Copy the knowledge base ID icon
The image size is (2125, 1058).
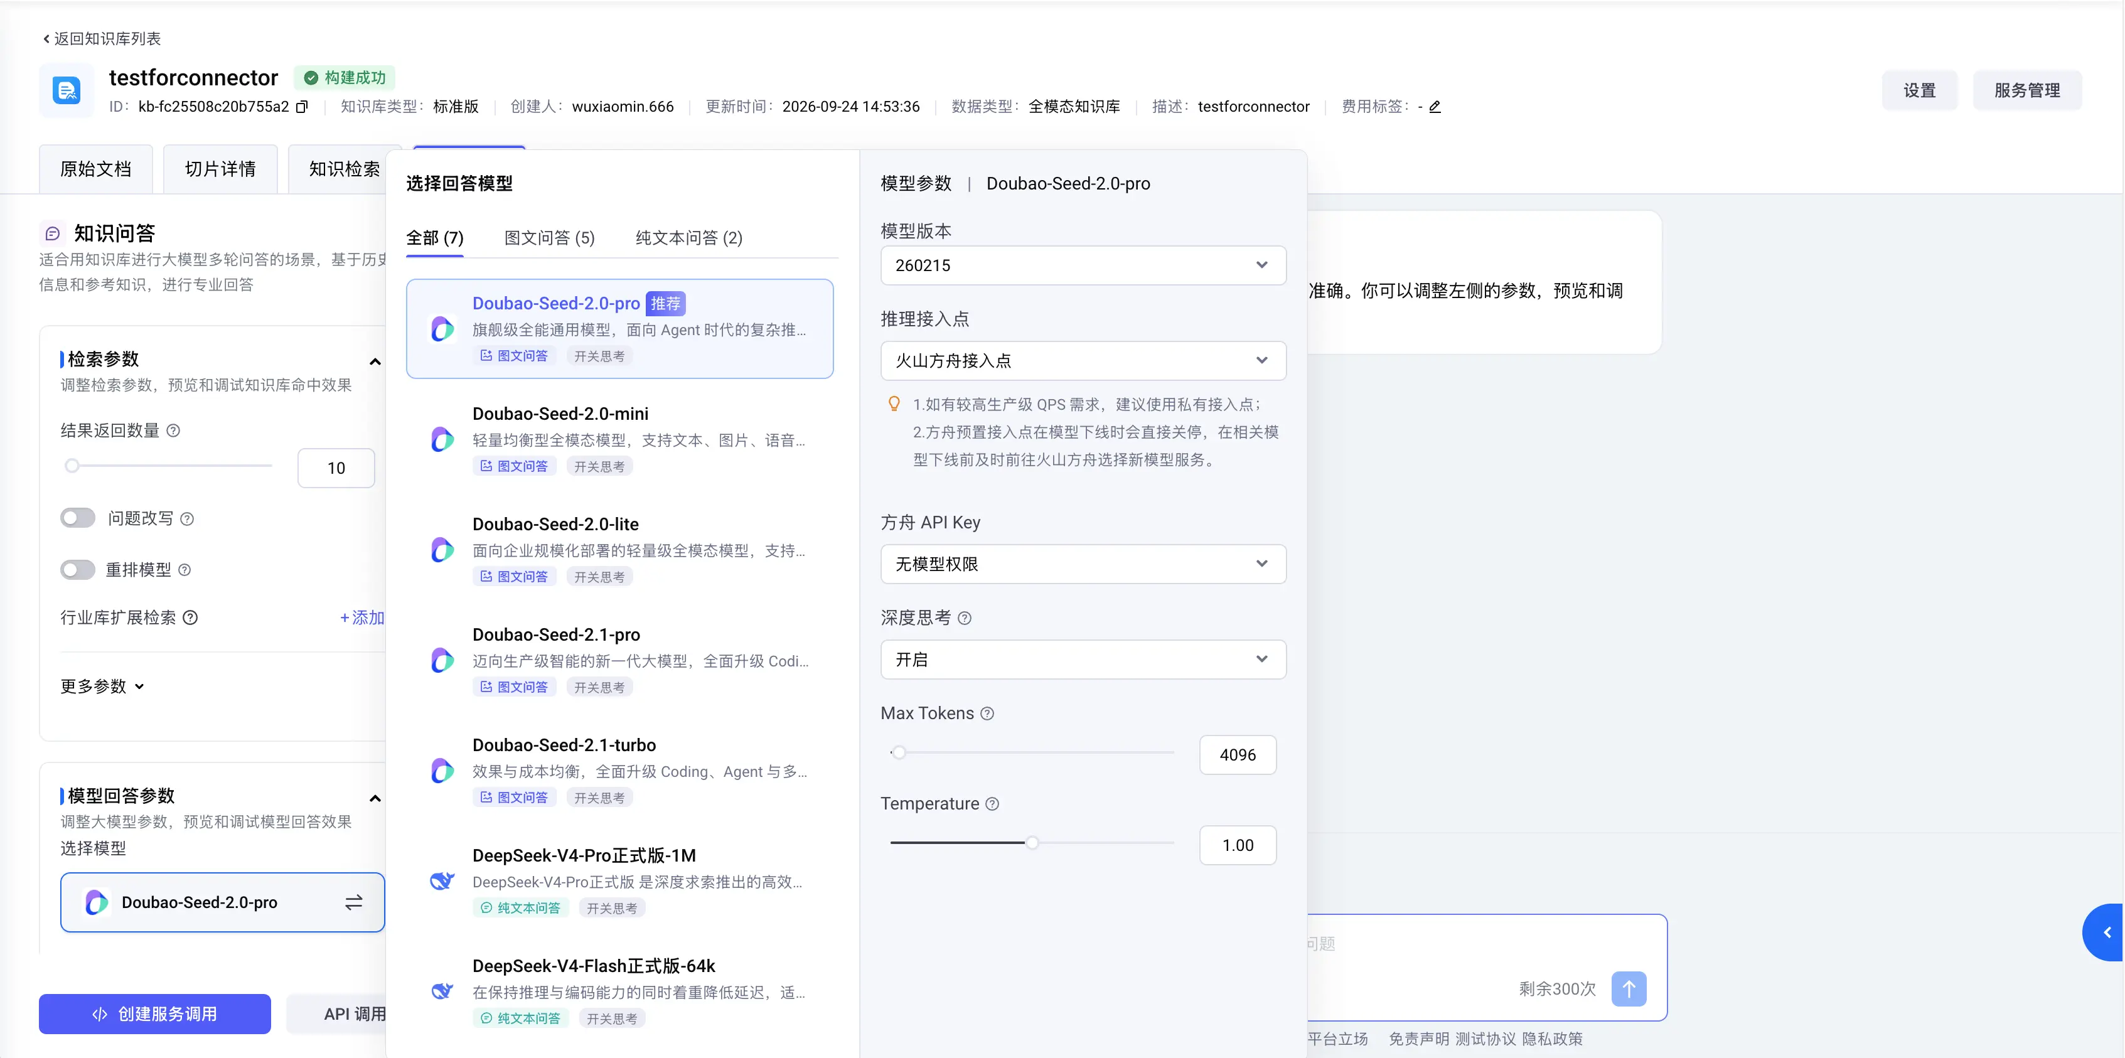302,107
